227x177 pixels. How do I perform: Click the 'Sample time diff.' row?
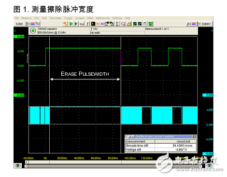tap(161, 146)
